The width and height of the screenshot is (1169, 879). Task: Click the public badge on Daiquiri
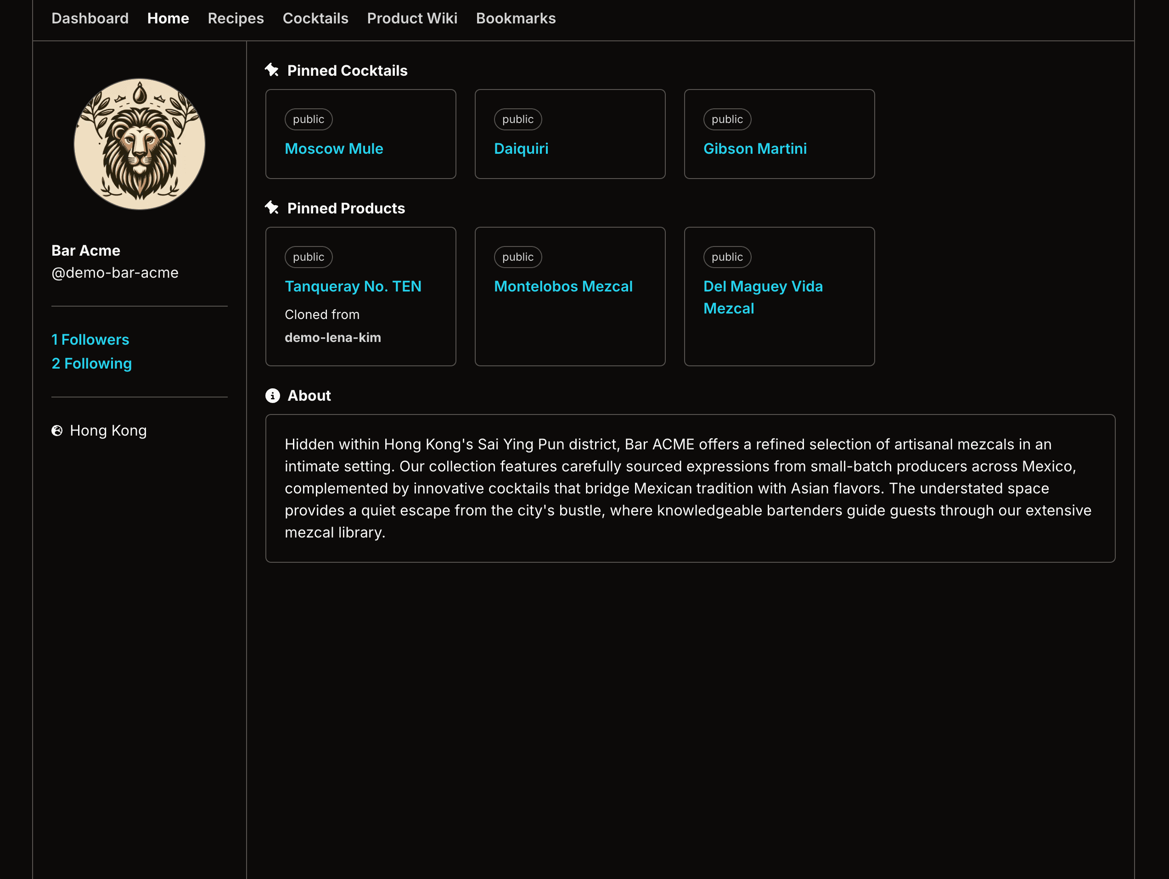(517, 119)
